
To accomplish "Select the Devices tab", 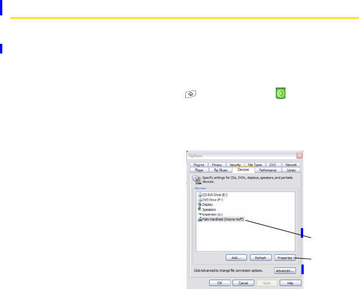I will [x=243, y=170].
